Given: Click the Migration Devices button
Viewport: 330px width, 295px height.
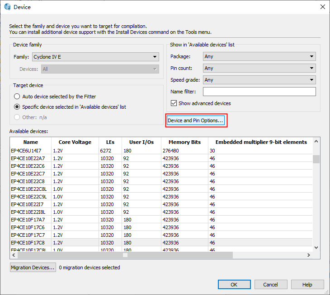Looking at the screenshot, I should [33, 267].
